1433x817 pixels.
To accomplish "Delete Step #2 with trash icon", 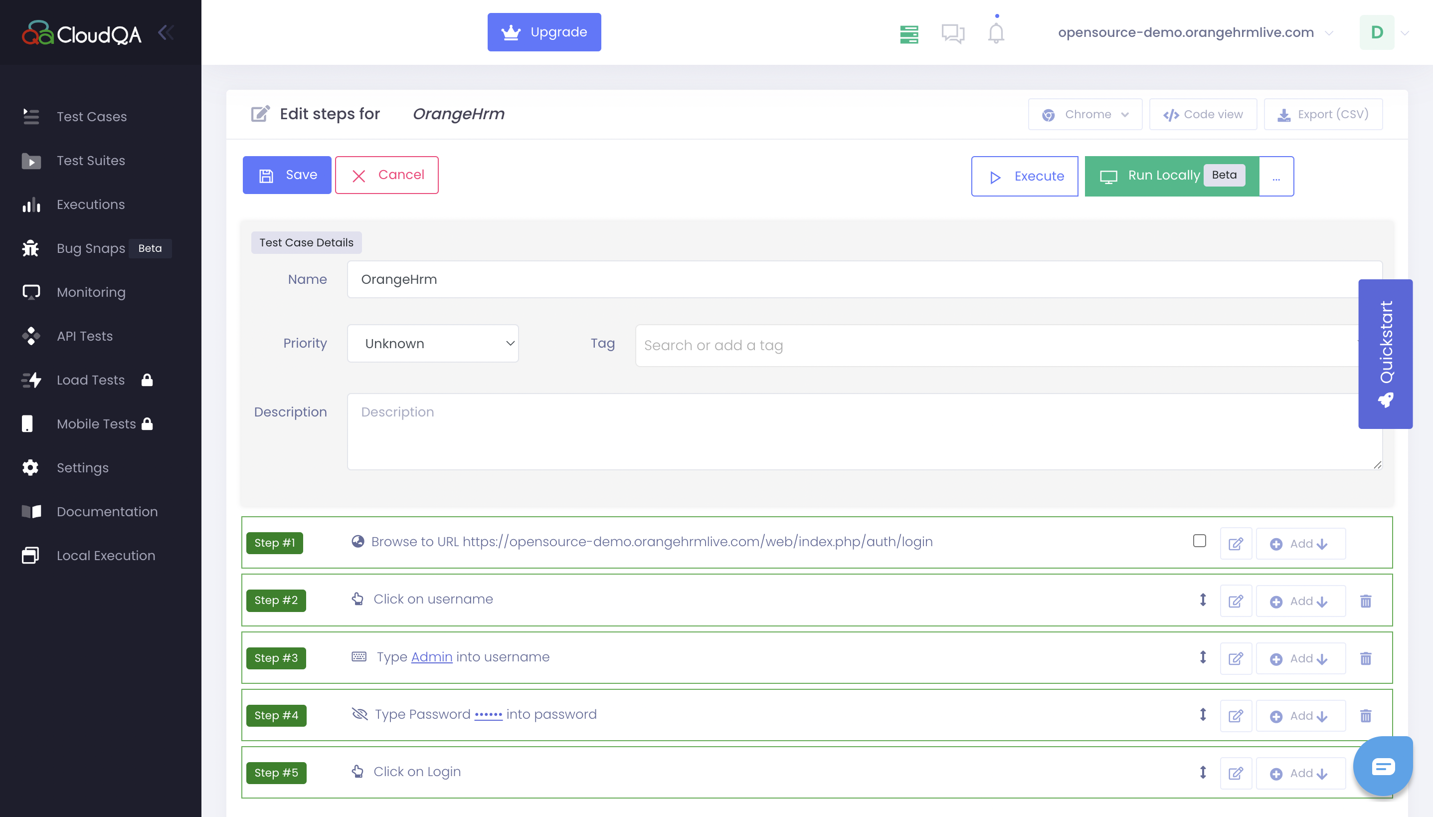I will coord(1365,602).
